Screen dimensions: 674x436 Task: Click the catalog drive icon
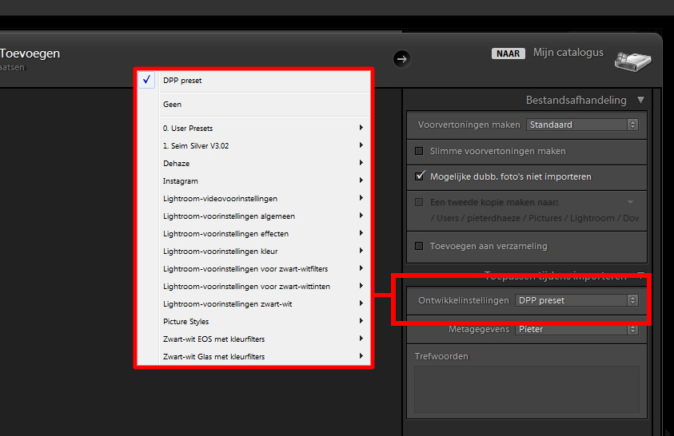tap(632, 61)
